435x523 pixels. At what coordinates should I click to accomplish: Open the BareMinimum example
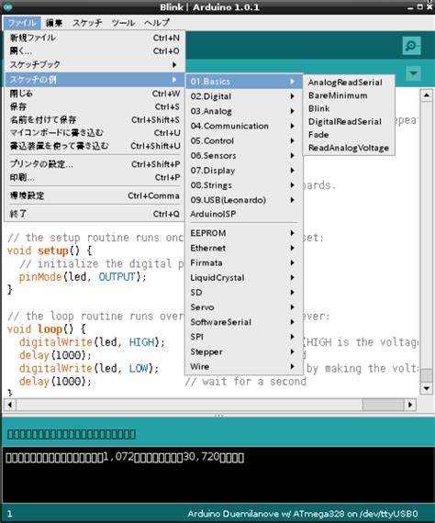click(x=349, y=95)
